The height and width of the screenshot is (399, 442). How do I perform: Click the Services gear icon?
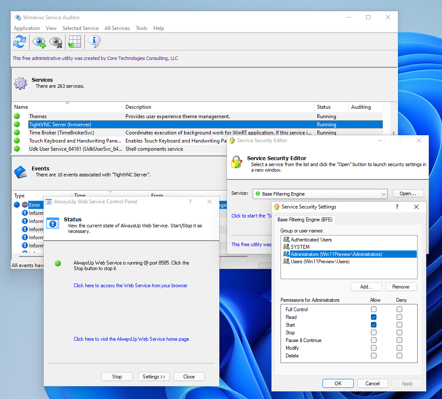[x=21, y=83]
